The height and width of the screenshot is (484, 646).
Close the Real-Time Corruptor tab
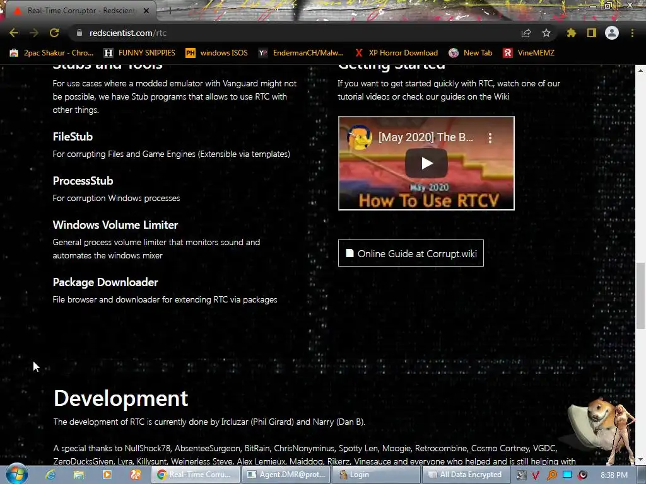(146, 11)
